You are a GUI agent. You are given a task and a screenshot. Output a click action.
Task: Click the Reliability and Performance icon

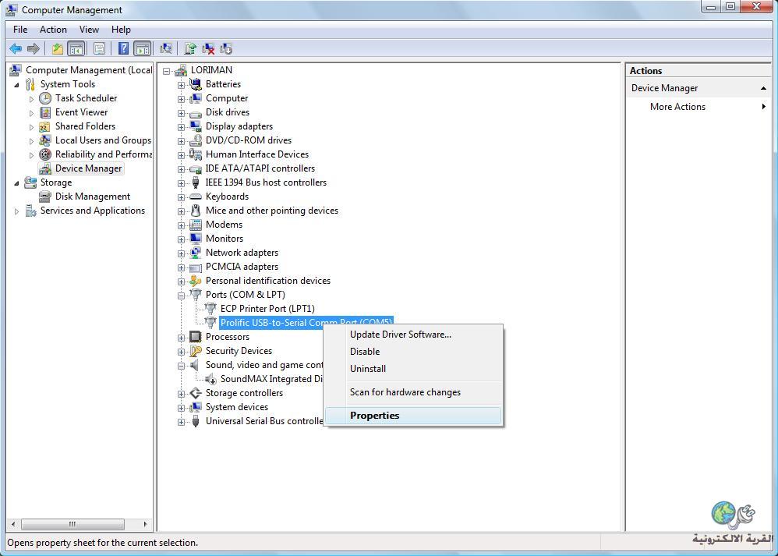pos(45,154)
